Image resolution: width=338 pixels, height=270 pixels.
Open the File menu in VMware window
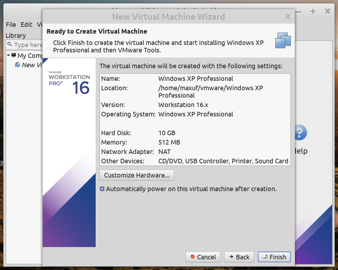11,25
